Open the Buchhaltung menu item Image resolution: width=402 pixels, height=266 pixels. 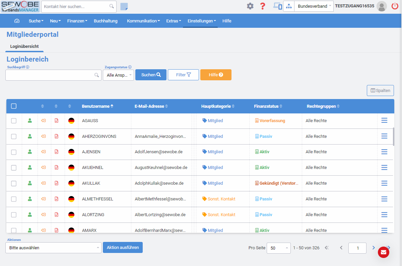[106, 21]
